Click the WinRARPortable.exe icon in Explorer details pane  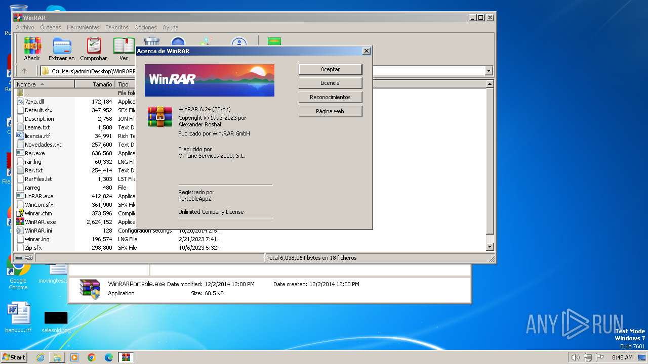pos(90,289)
